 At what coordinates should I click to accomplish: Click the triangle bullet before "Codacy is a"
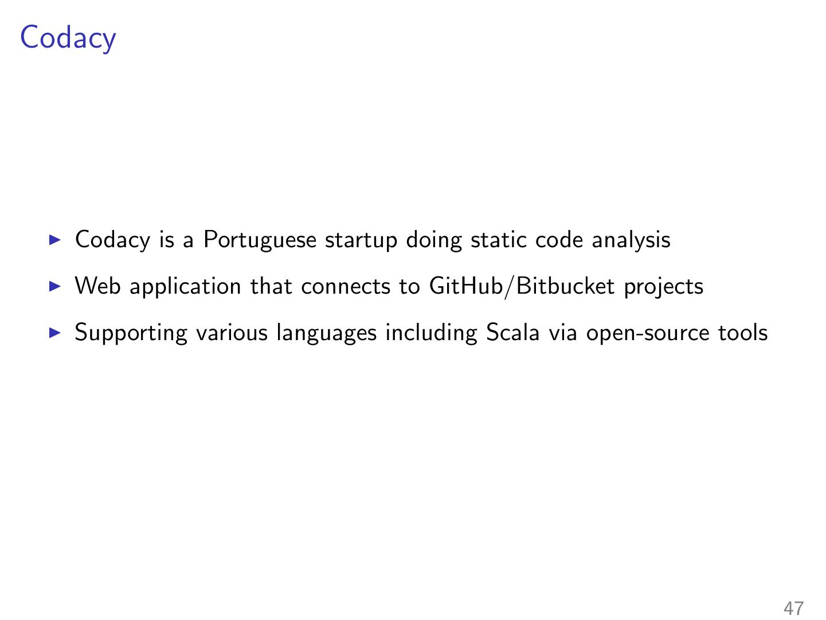pos(55,239)
